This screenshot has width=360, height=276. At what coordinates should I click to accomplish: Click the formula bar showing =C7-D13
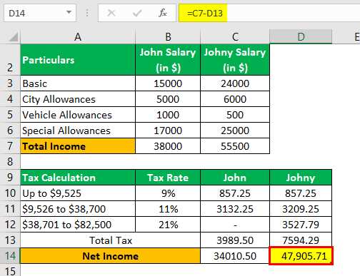[x=269, y=13]
